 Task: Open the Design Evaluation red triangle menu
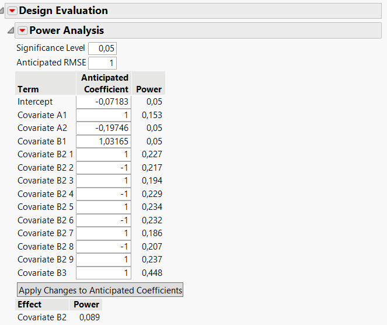click(12, 11)
